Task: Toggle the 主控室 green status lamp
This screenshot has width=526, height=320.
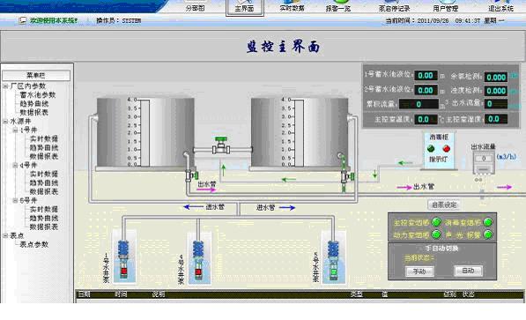Action: (x=436, y=222)
